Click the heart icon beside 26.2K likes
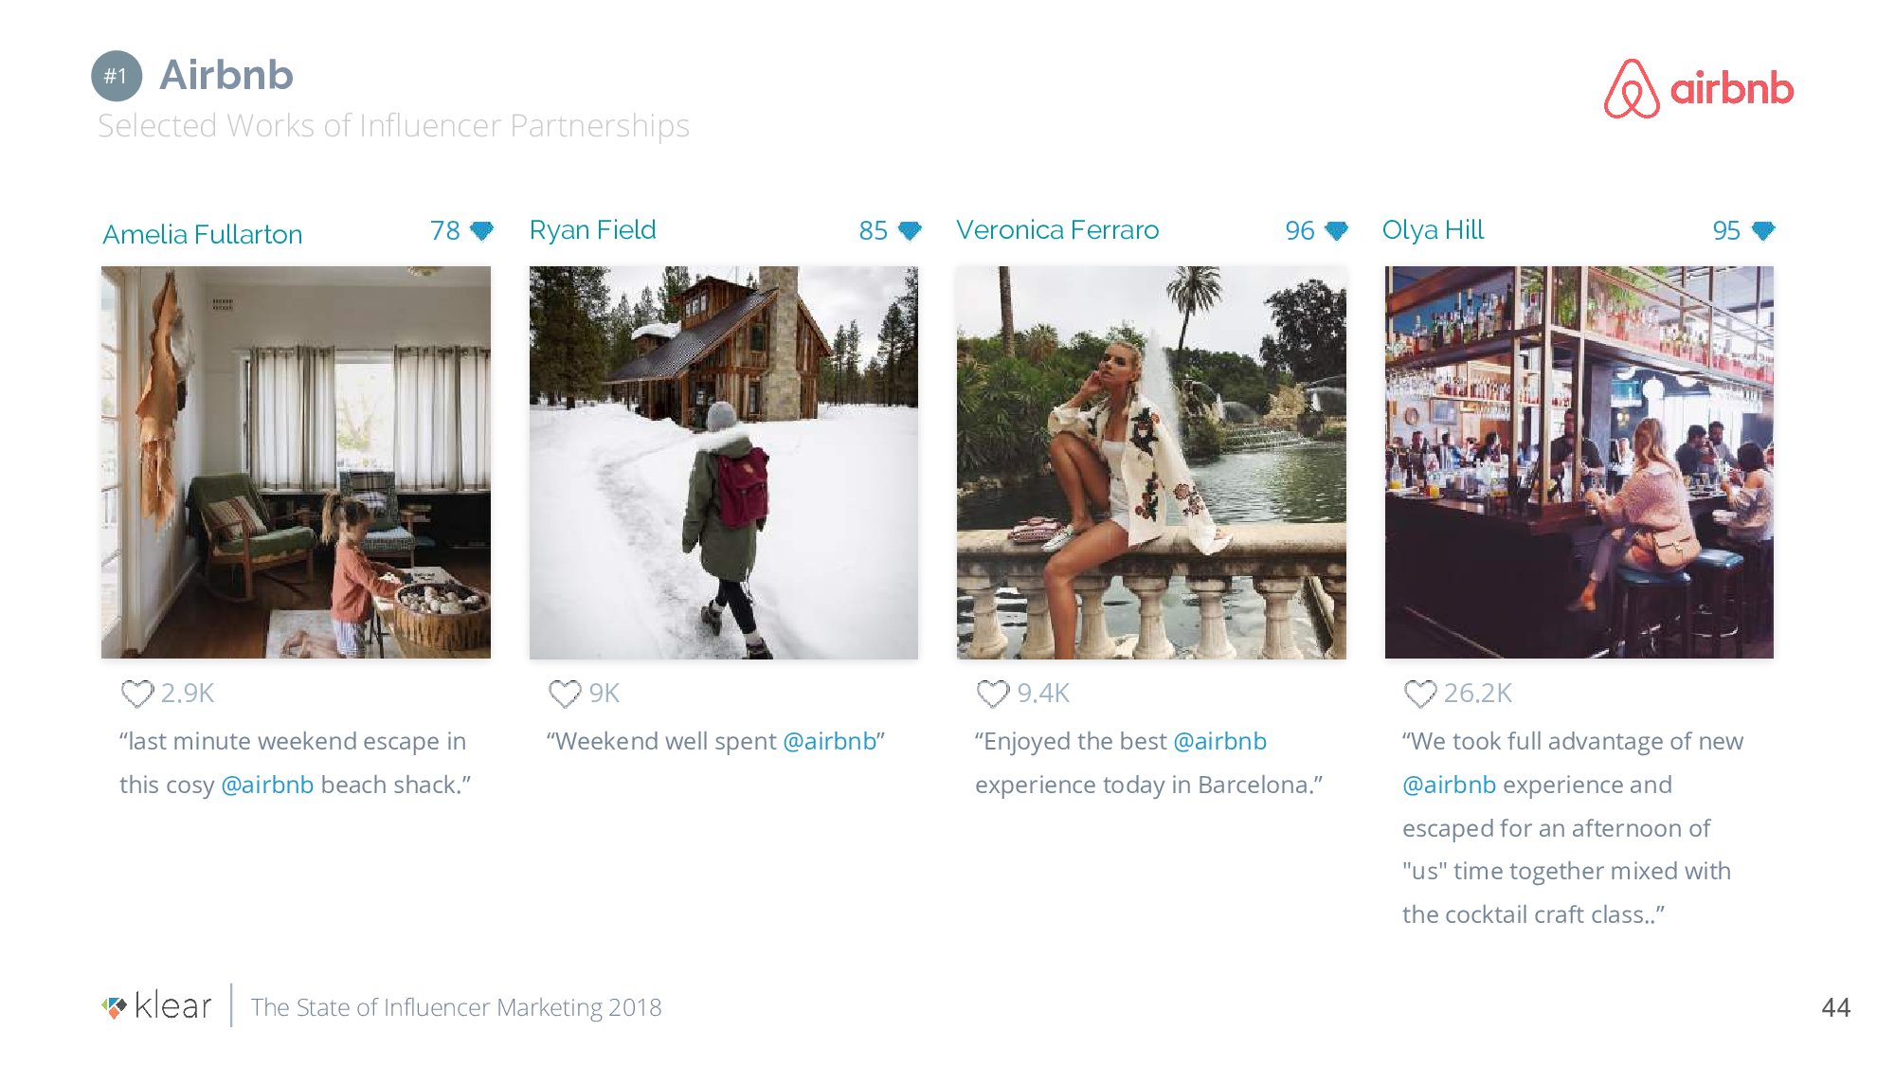Screen dimensions: 1895x1066 pos(1420,694)
